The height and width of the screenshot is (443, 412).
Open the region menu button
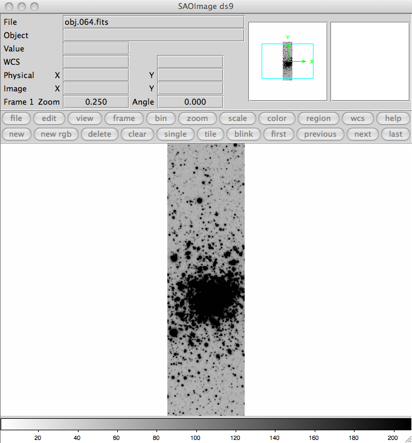click(318, 118)
